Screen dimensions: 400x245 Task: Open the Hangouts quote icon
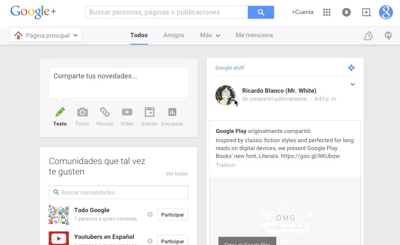[388, 36]
